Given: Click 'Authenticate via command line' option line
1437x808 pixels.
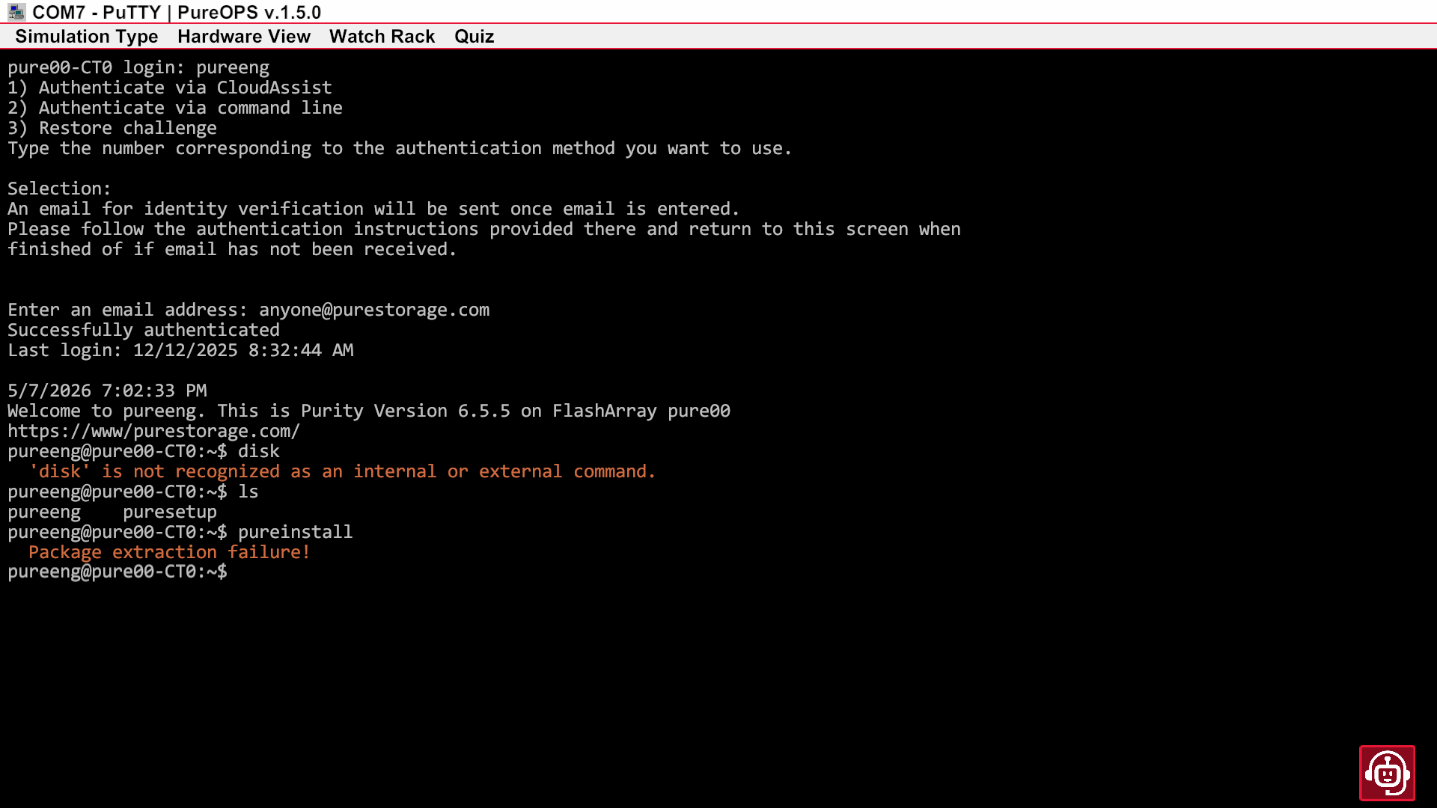Looking at the screenshot, I should [x=175, y=108].
